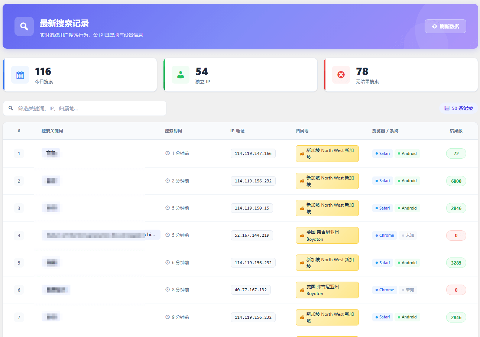Click IP address 114.119.147.166
Viewport: 480px width, 337px height.
[253, 153]
